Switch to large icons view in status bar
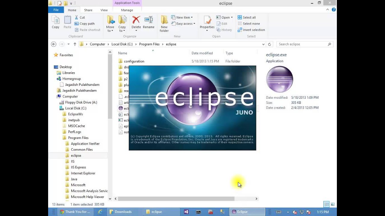 [x=333, y=204]
